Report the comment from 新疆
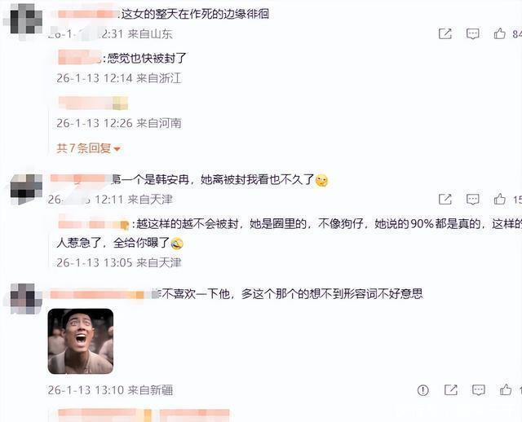 (x=422, y=390)
